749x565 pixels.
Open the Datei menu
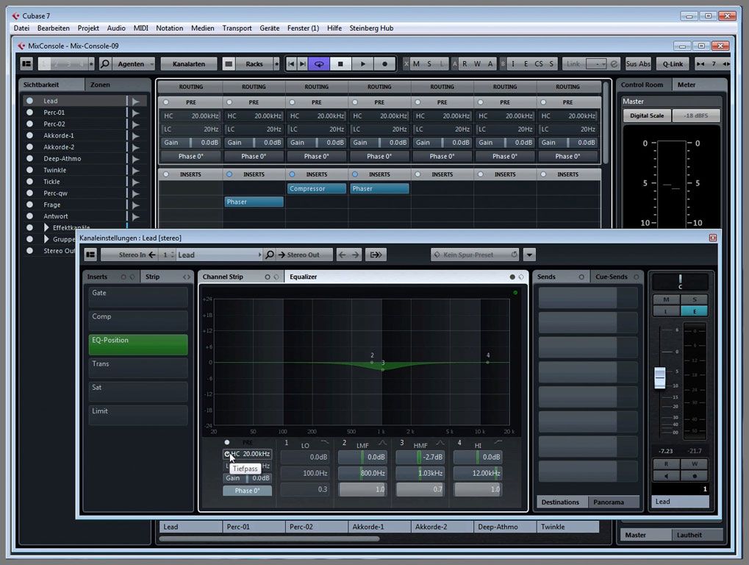21,28
